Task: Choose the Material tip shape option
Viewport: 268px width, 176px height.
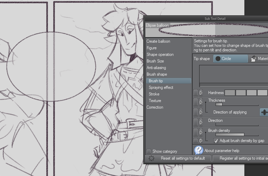Action: tap(258, 59)
